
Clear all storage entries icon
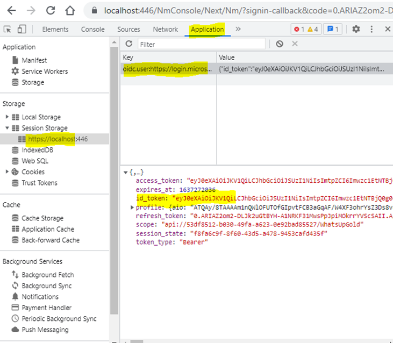[280, 44]
